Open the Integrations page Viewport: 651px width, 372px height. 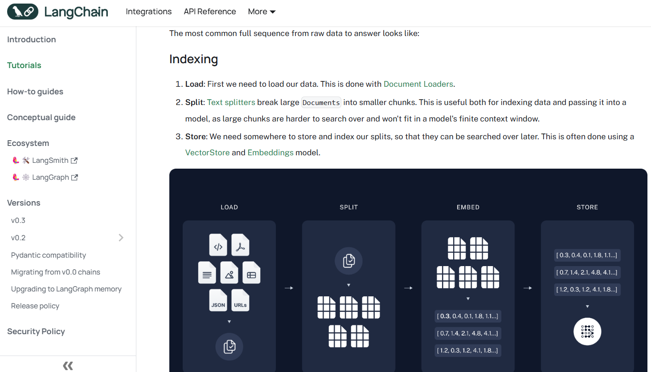click(148, 12)
